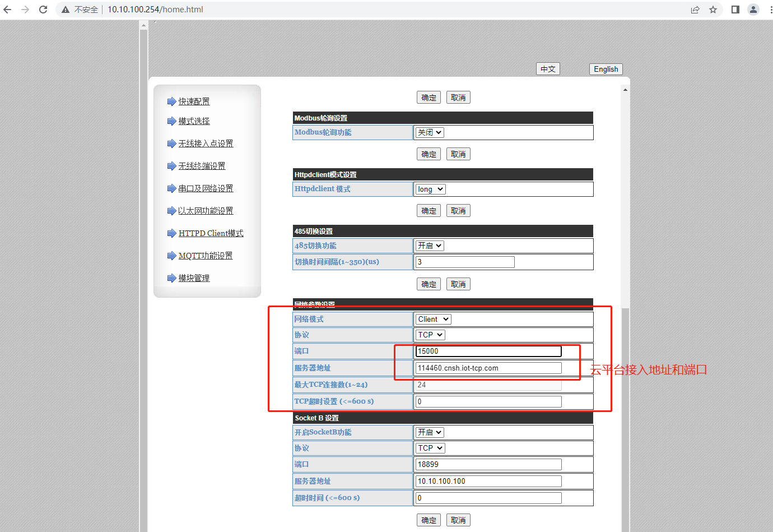Viewport: 773px width, 532px height.
Task: Click the blue arrow icon beside 模块管理
Action: click(171, 278)
